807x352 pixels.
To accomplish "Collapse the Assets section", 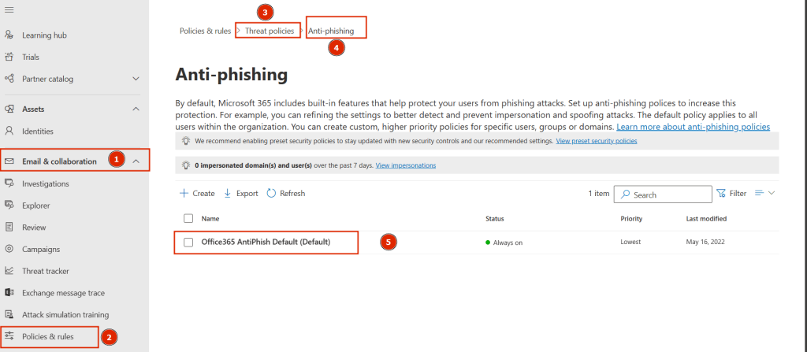I will [x=136, y=109].
